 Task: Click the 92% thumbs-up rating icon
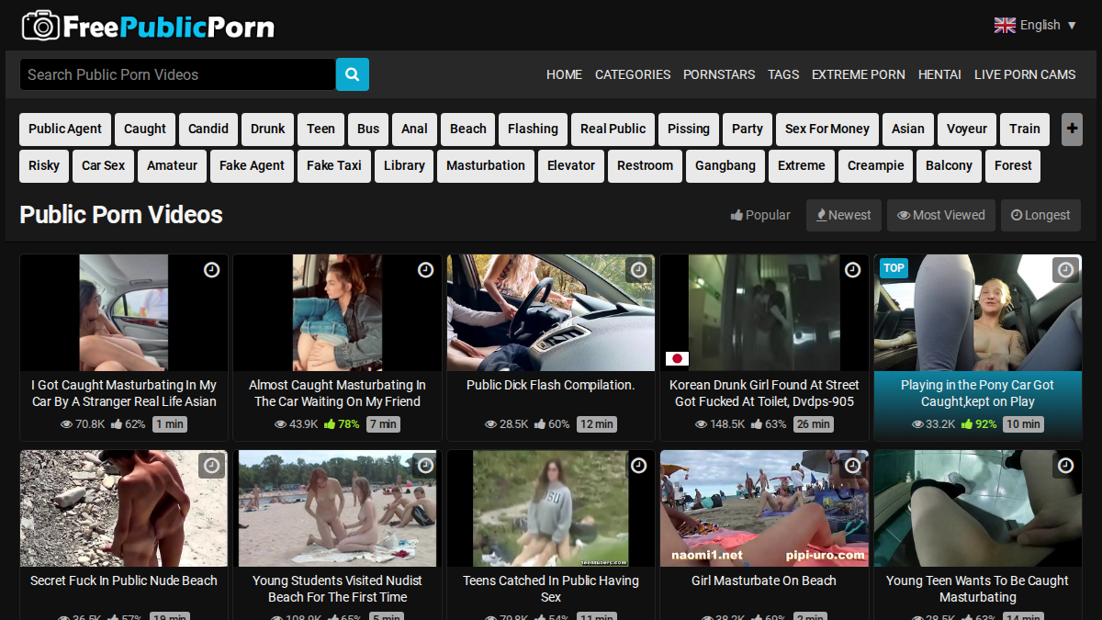click(x=967, y=424)
